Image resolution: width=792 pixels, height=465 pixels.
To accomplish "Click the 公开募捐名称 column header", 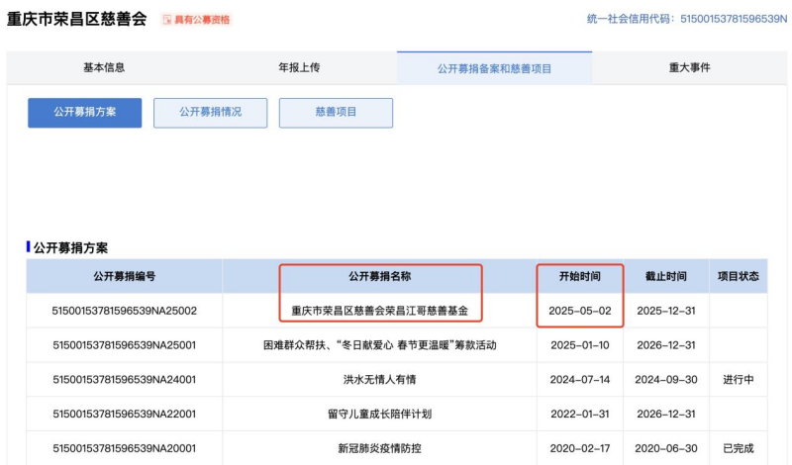I will pos(379,277).
